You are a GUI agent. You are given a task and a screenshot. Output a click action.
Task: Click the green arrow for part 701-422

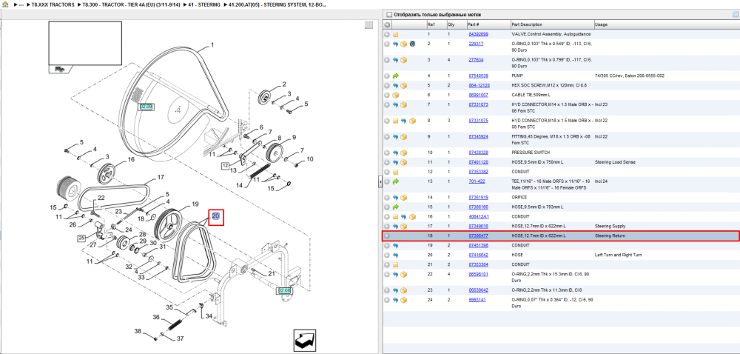[395, 181]
